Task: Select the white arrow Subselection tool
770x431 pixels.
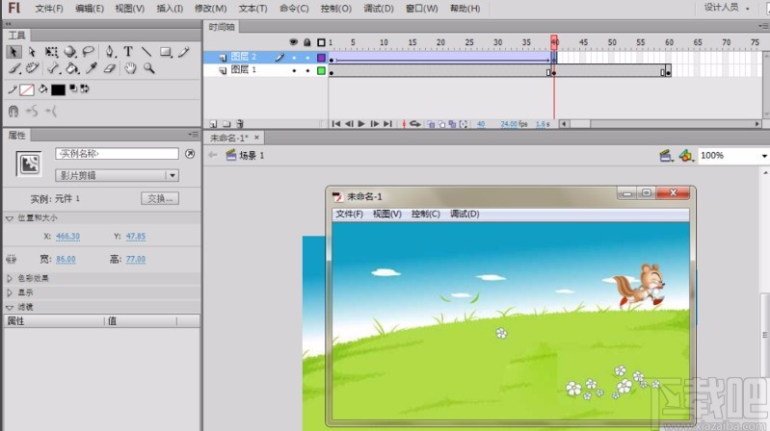Action: pos(32,52)
